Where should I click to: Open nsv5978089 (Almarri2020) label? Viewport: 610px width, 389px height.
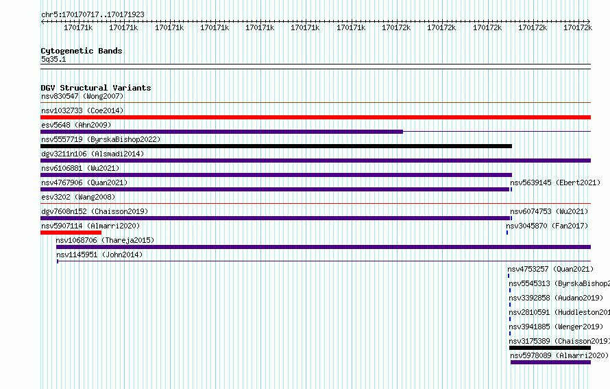coord(559,355)
